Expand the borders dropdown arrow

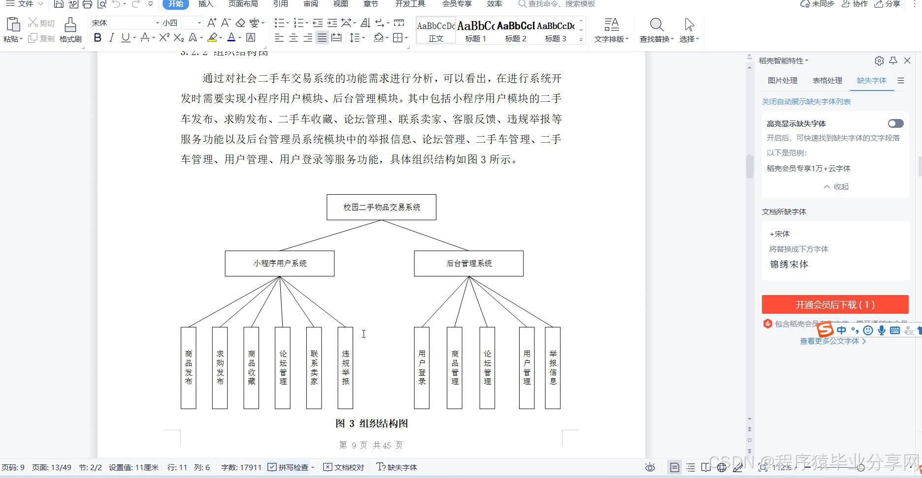pyautogui.click(x=406, y=38)
